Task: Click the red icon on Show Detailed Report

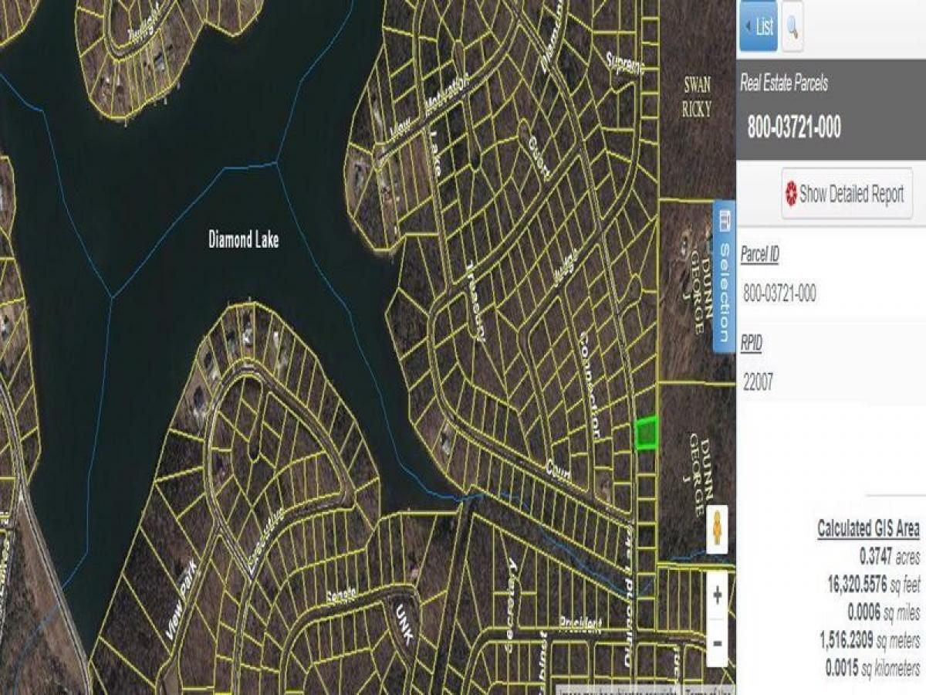Action: (x=791, y=194)
